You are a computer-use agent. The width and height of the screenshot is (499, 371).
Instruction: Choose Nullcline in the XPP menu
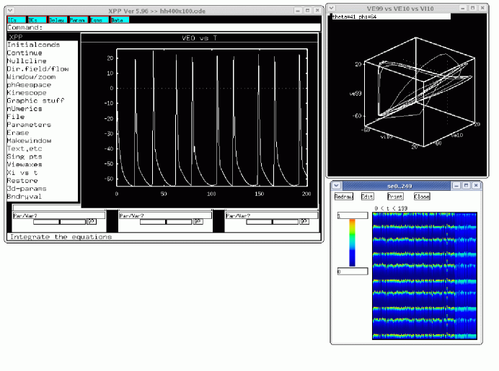click(x=27, y=61)
